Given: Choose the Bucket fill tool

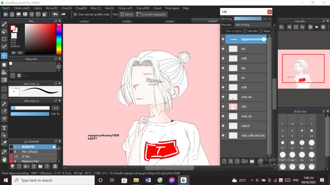Looking at the screenshot, I should [x=4, y=72].
